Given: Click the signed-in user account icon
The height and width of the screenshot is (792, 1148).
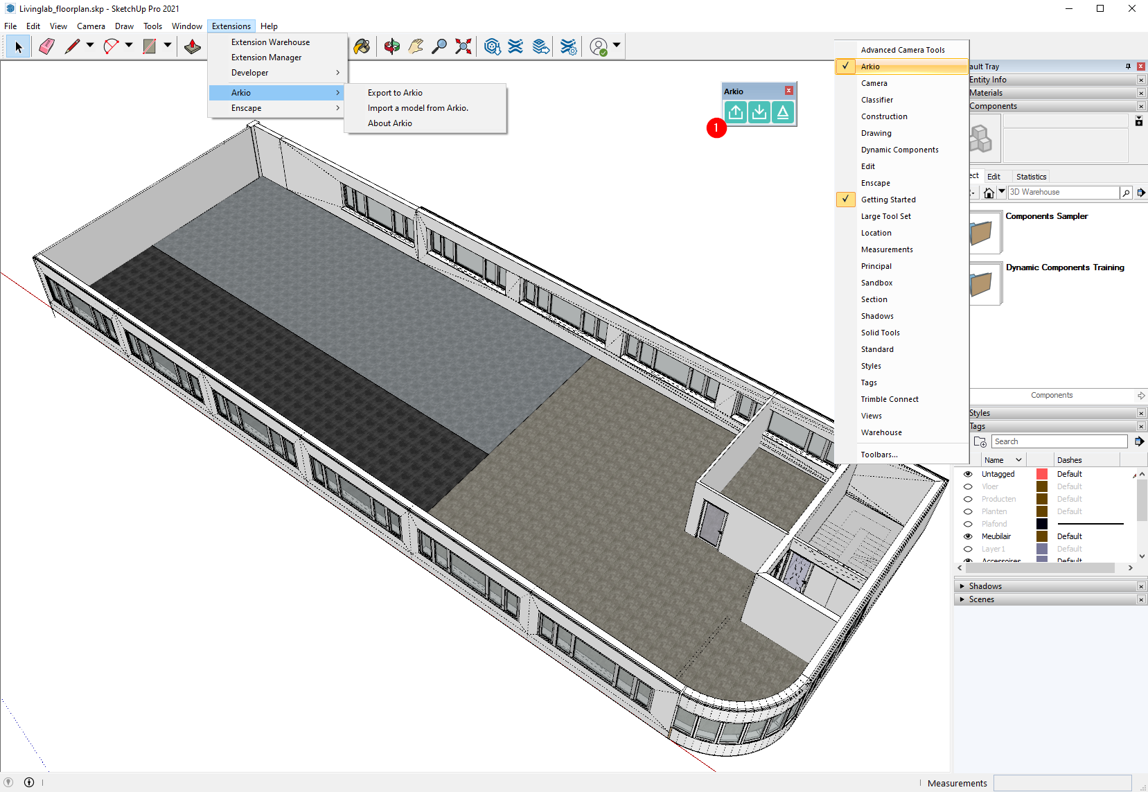Looking at the screenshot, I should click(x=599, y=46).
